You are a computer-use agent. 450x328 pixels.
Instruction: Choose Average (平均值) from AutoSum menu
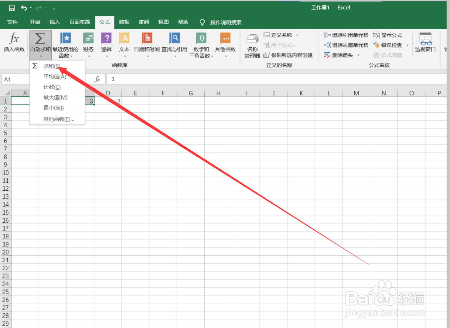pyautogui.click(x=57, y=77)
